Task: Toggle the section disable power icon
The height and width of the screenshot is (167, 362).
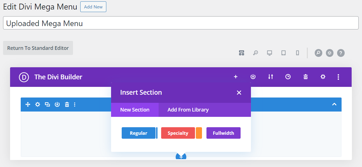Action: pyautogui.click(x=57, y=105)
